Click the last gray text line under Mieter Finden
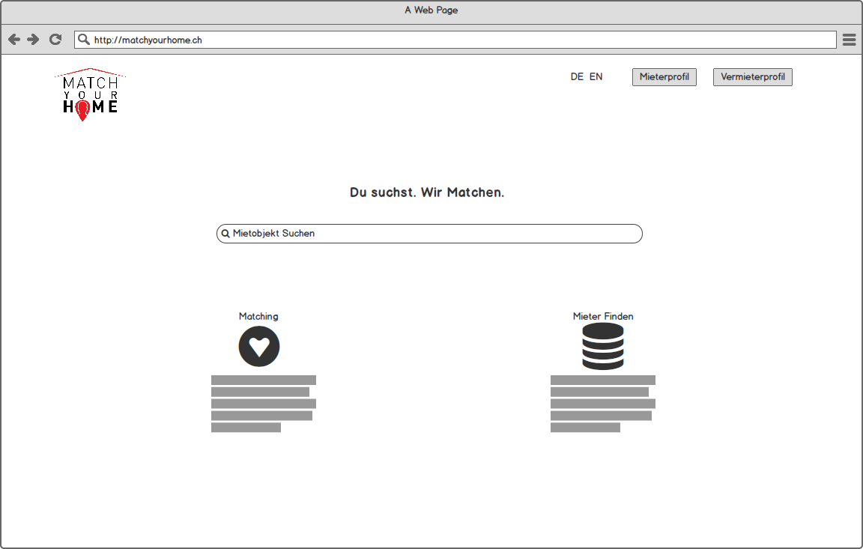 point(584,427)
